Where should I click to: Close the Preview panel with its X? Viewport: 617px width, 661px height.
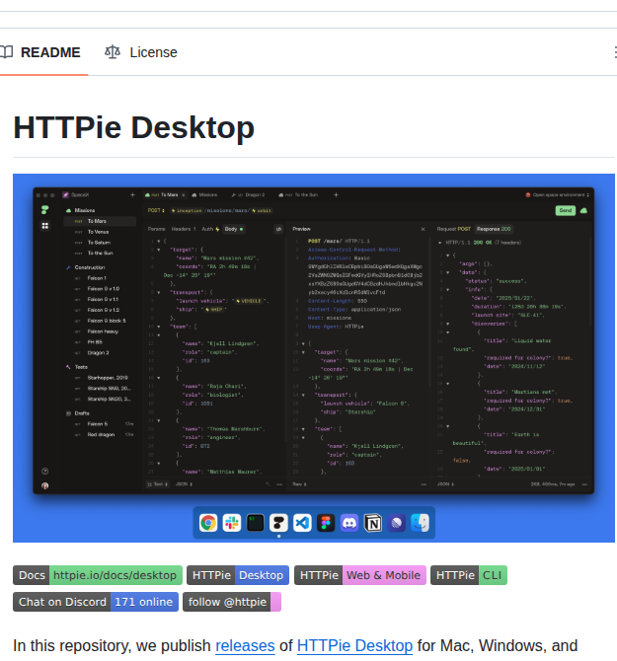point(423,229)
